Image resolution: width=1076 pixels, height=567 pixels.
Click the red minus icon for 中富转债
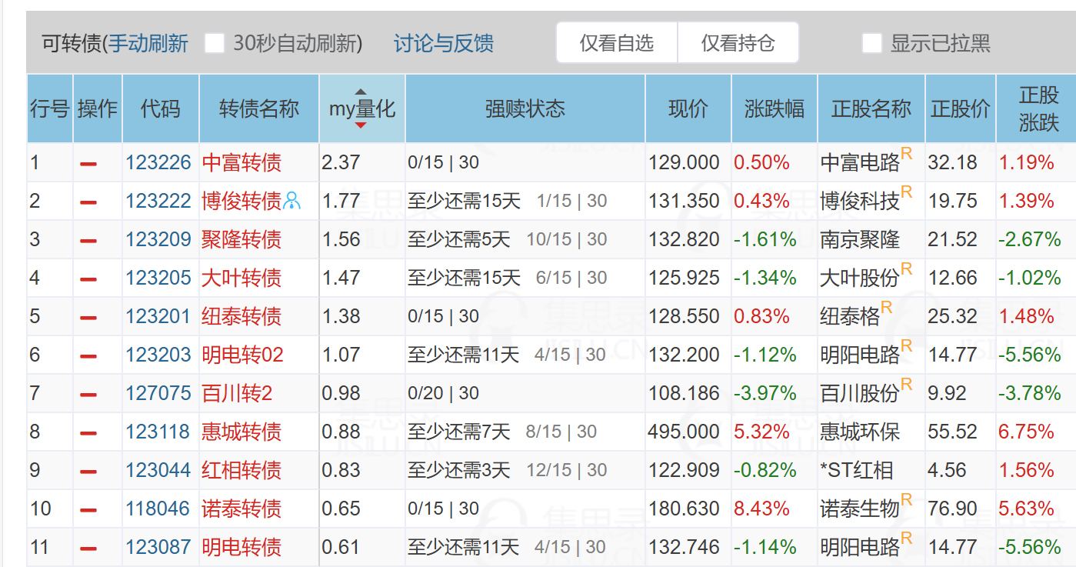coord(88,164)
